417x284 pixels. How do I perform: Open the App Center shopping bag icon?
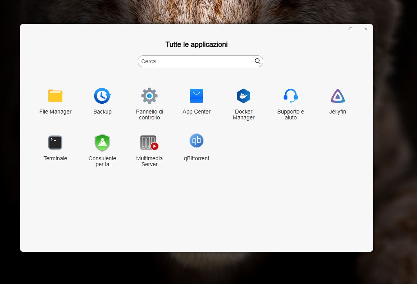(197, 96)
